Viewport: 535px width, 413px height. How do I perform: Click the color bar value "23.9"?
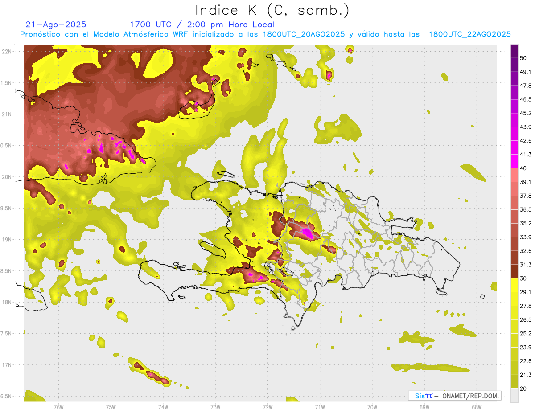526,348
